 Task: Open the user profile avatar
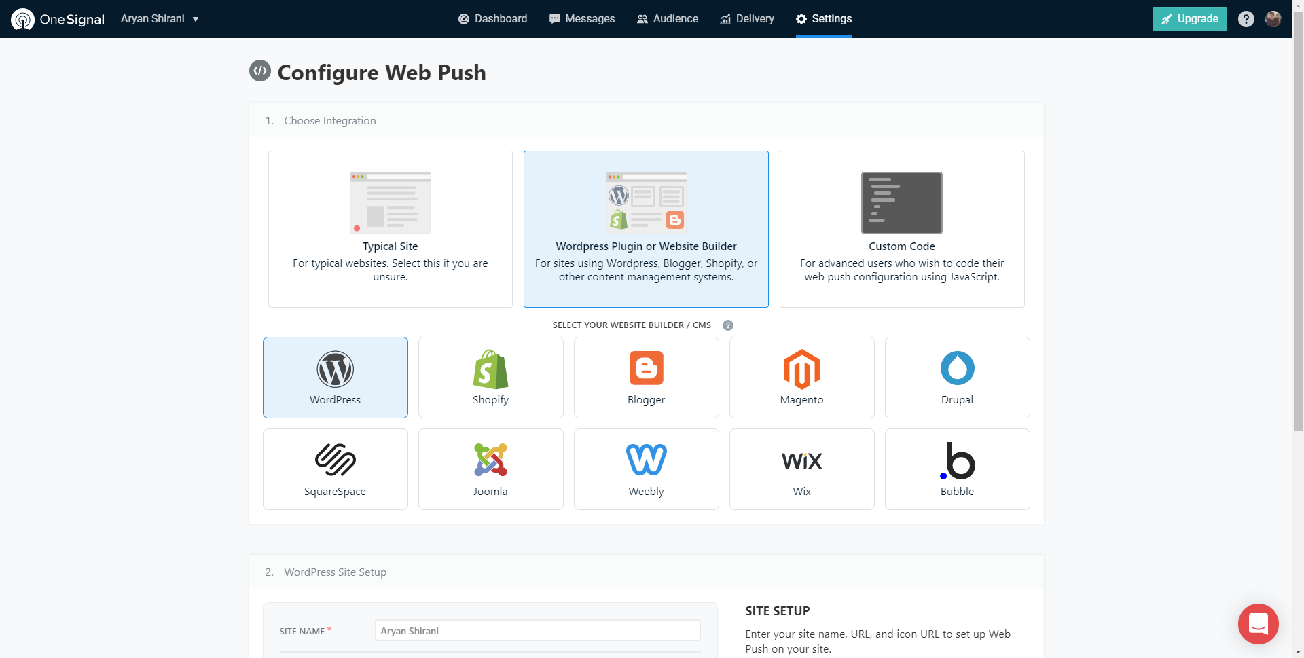click(x=1273, y=19)
